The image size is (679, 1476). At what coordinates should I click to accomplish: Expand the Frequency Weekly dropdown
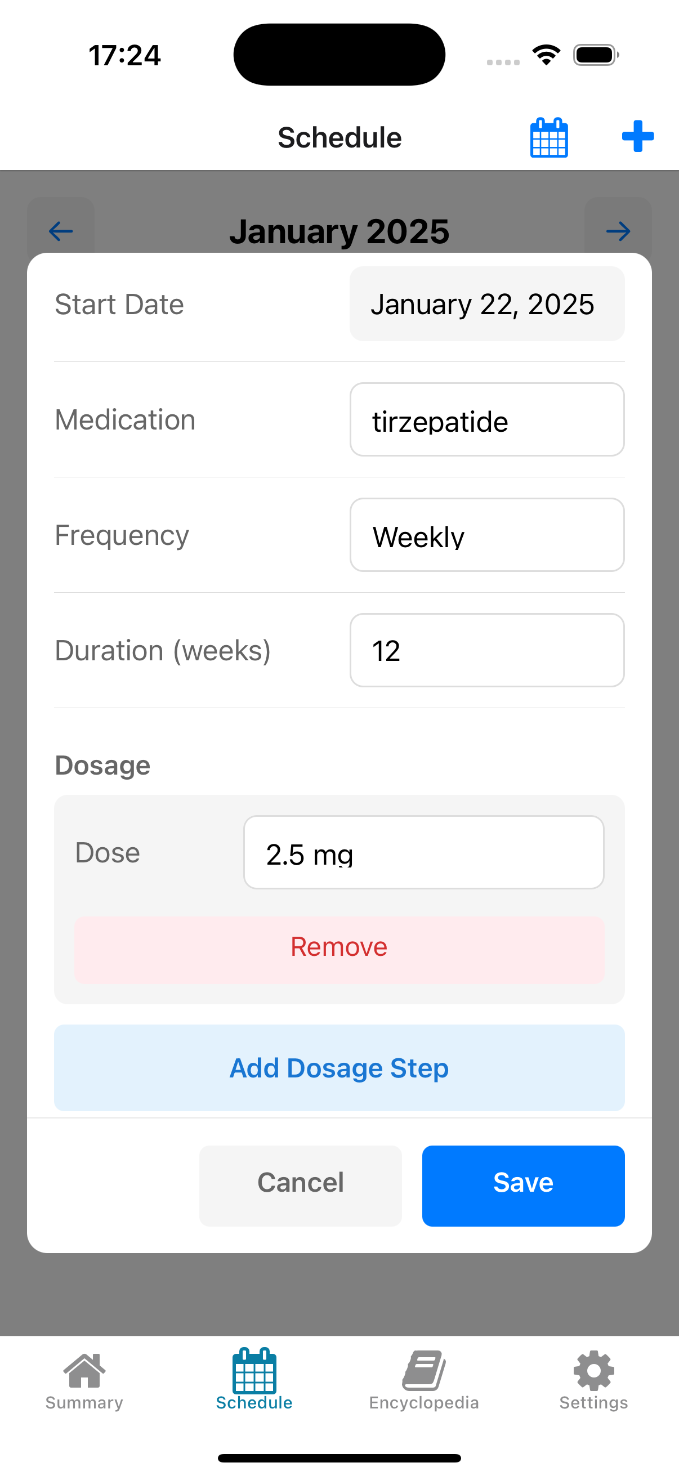[x=487, y=535]
